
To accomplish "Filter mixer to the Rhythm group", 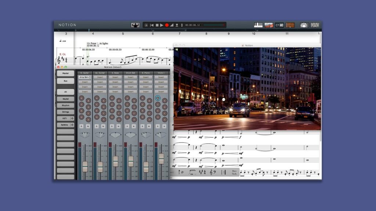I will [65, 105].
